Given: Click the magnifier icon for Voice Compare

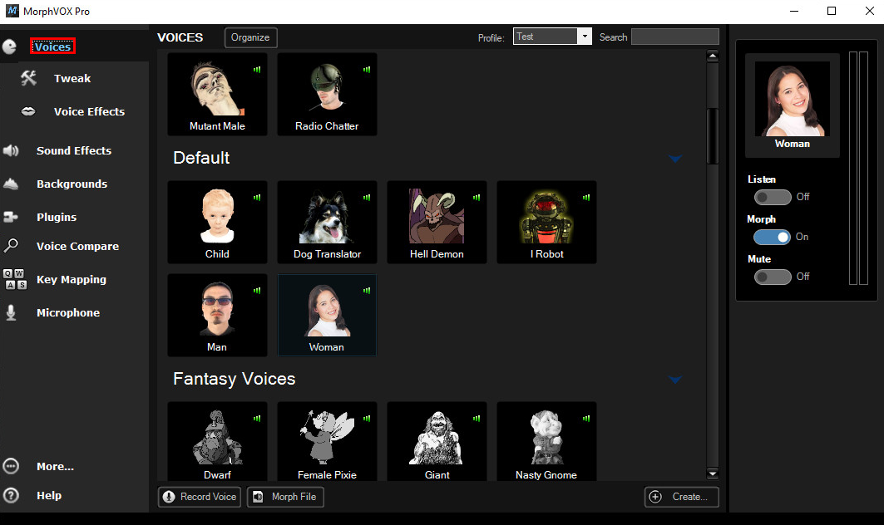Looking at the screenshot, I should click(x=11, y=246).
